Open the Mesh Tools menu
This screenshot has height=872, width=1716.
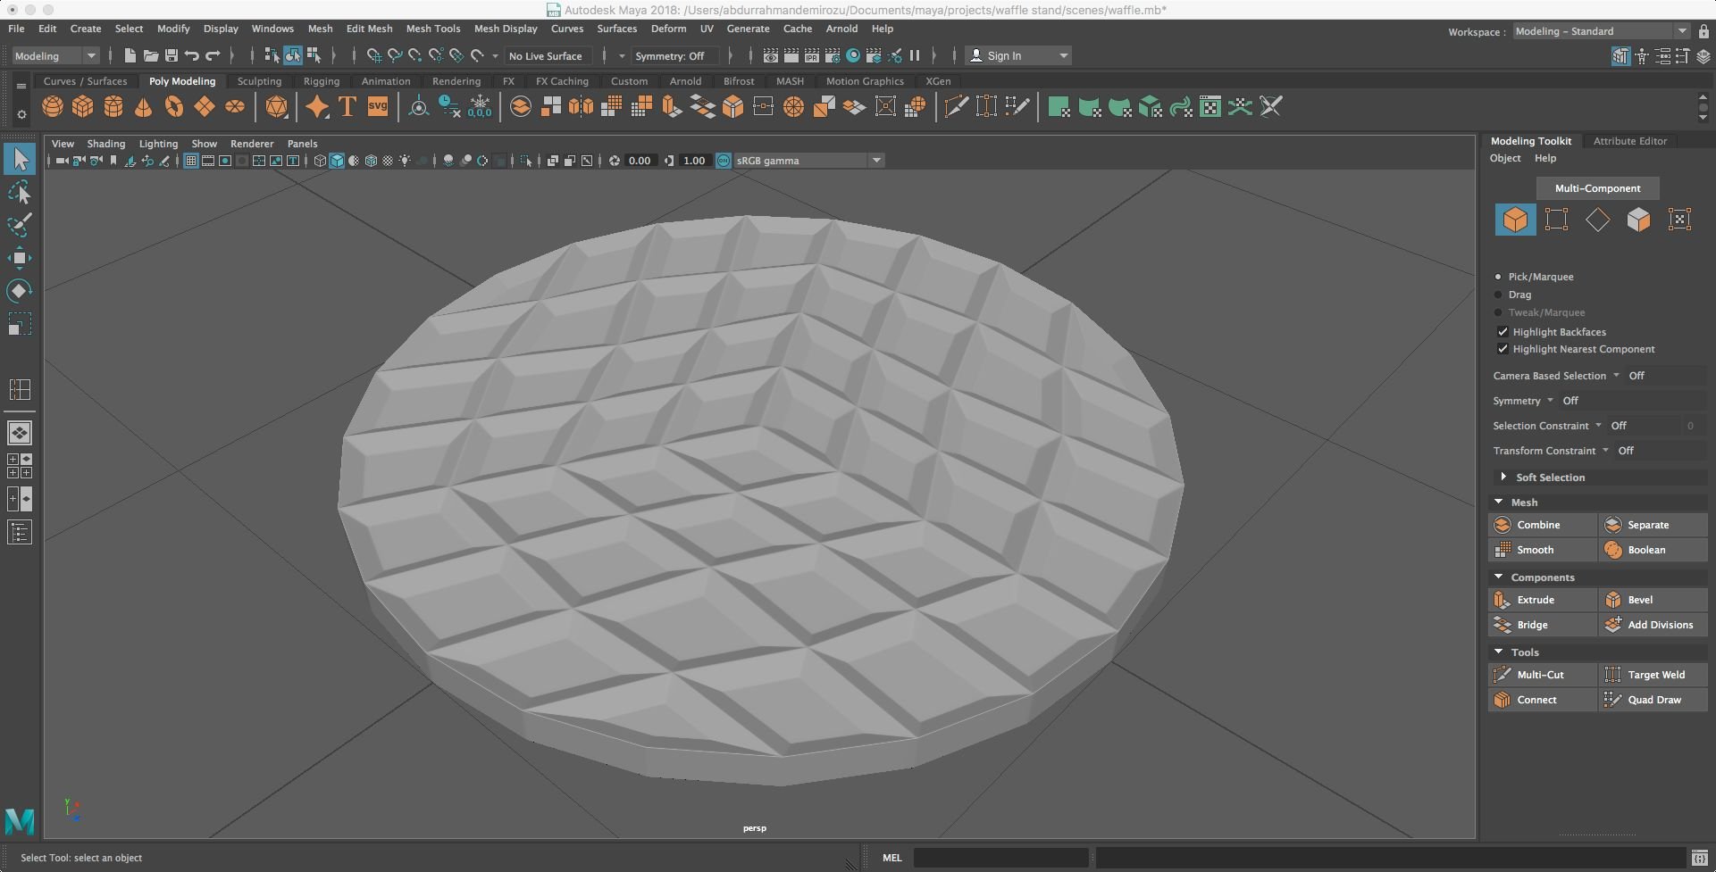pyautogui.click(x=433, y=29)
